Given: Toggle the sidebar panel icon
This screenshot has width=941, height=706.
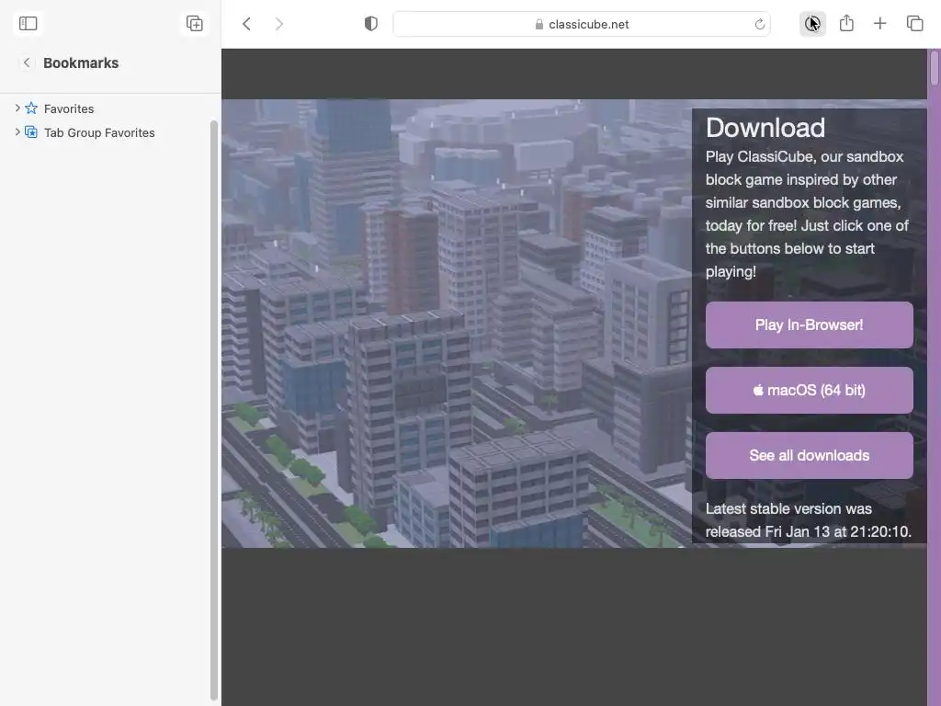Looking at the screenshot, I should pos(28,23).
